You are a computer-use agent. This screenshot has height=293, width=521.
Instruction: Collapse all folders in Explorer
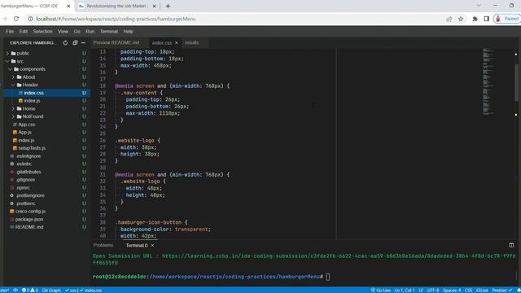tap(75, 43)
